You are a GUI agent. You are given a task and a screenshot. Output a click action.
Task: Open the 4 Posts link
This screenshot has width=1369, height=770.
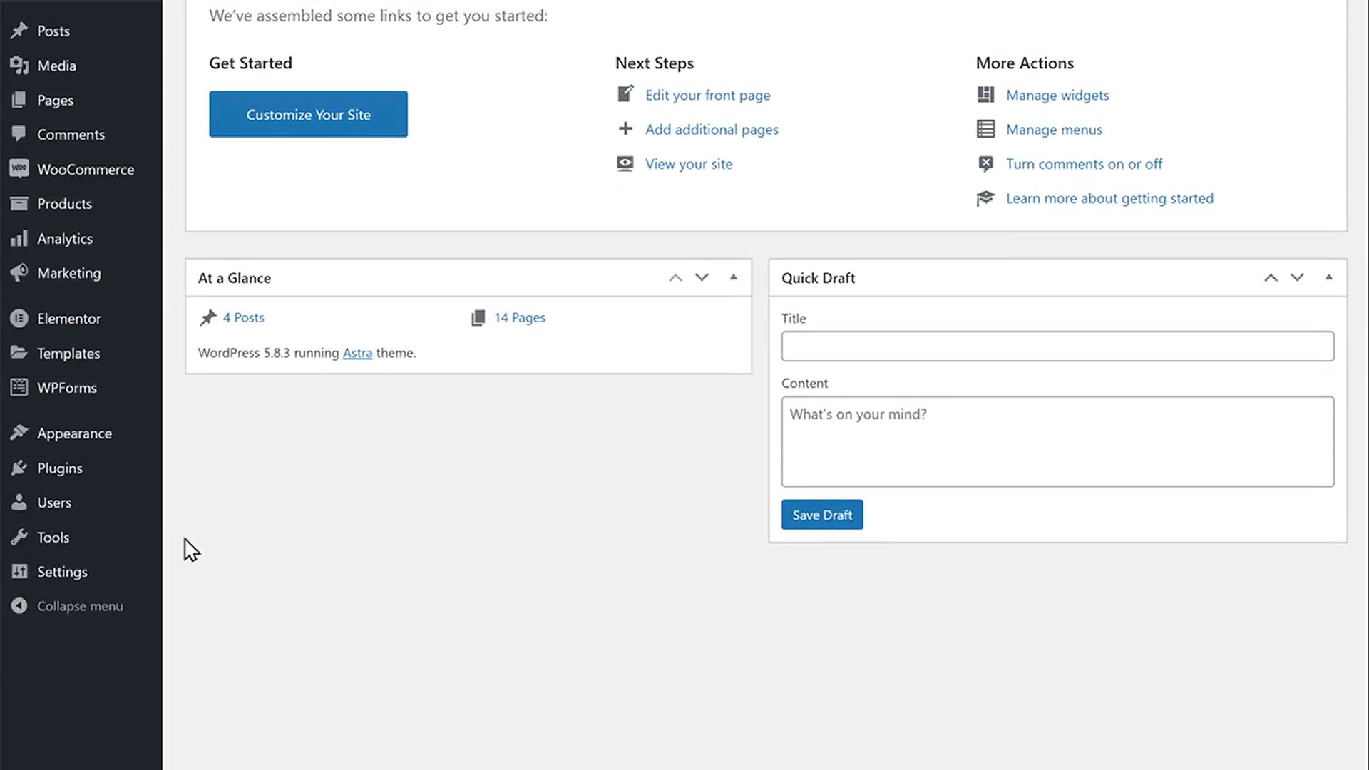243,317
